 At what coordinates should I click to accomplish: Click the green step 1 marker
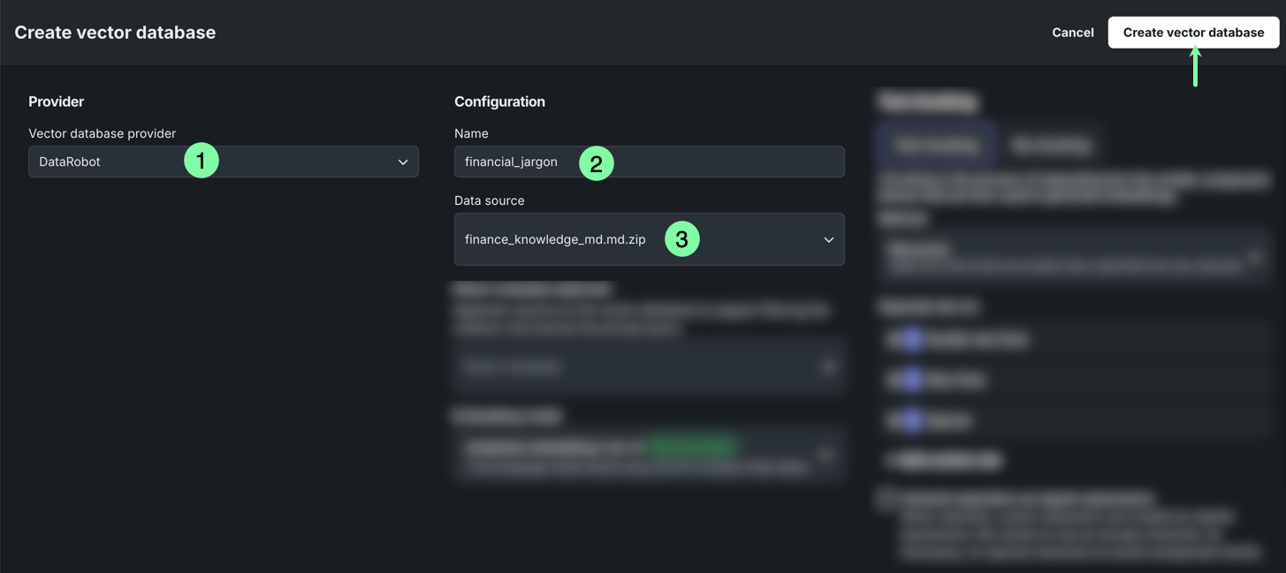pyautogui.click(x=202, y=161)
